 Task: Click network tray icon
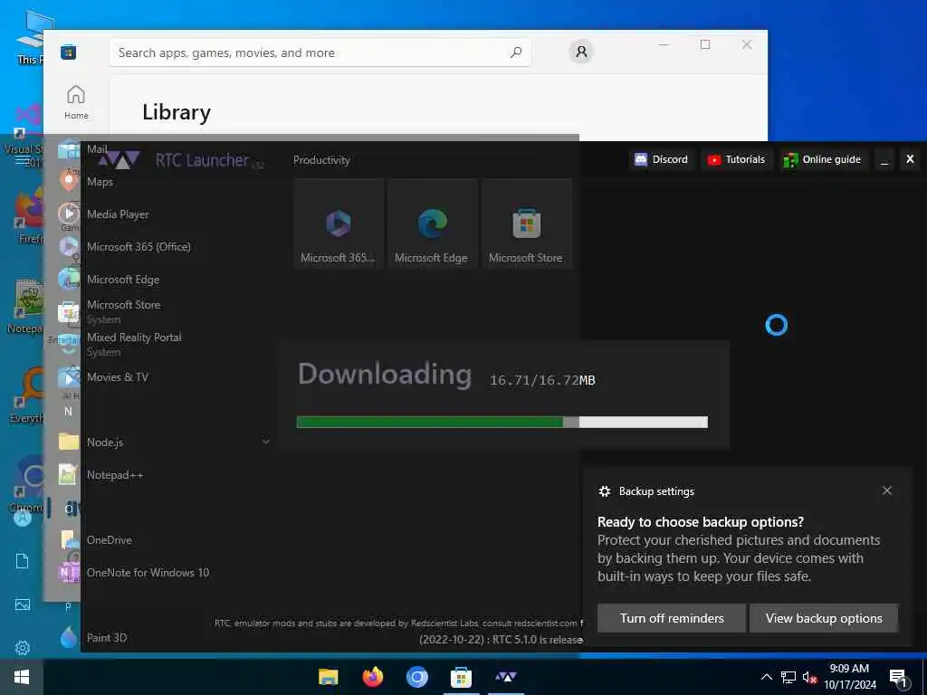coord(788,677)
